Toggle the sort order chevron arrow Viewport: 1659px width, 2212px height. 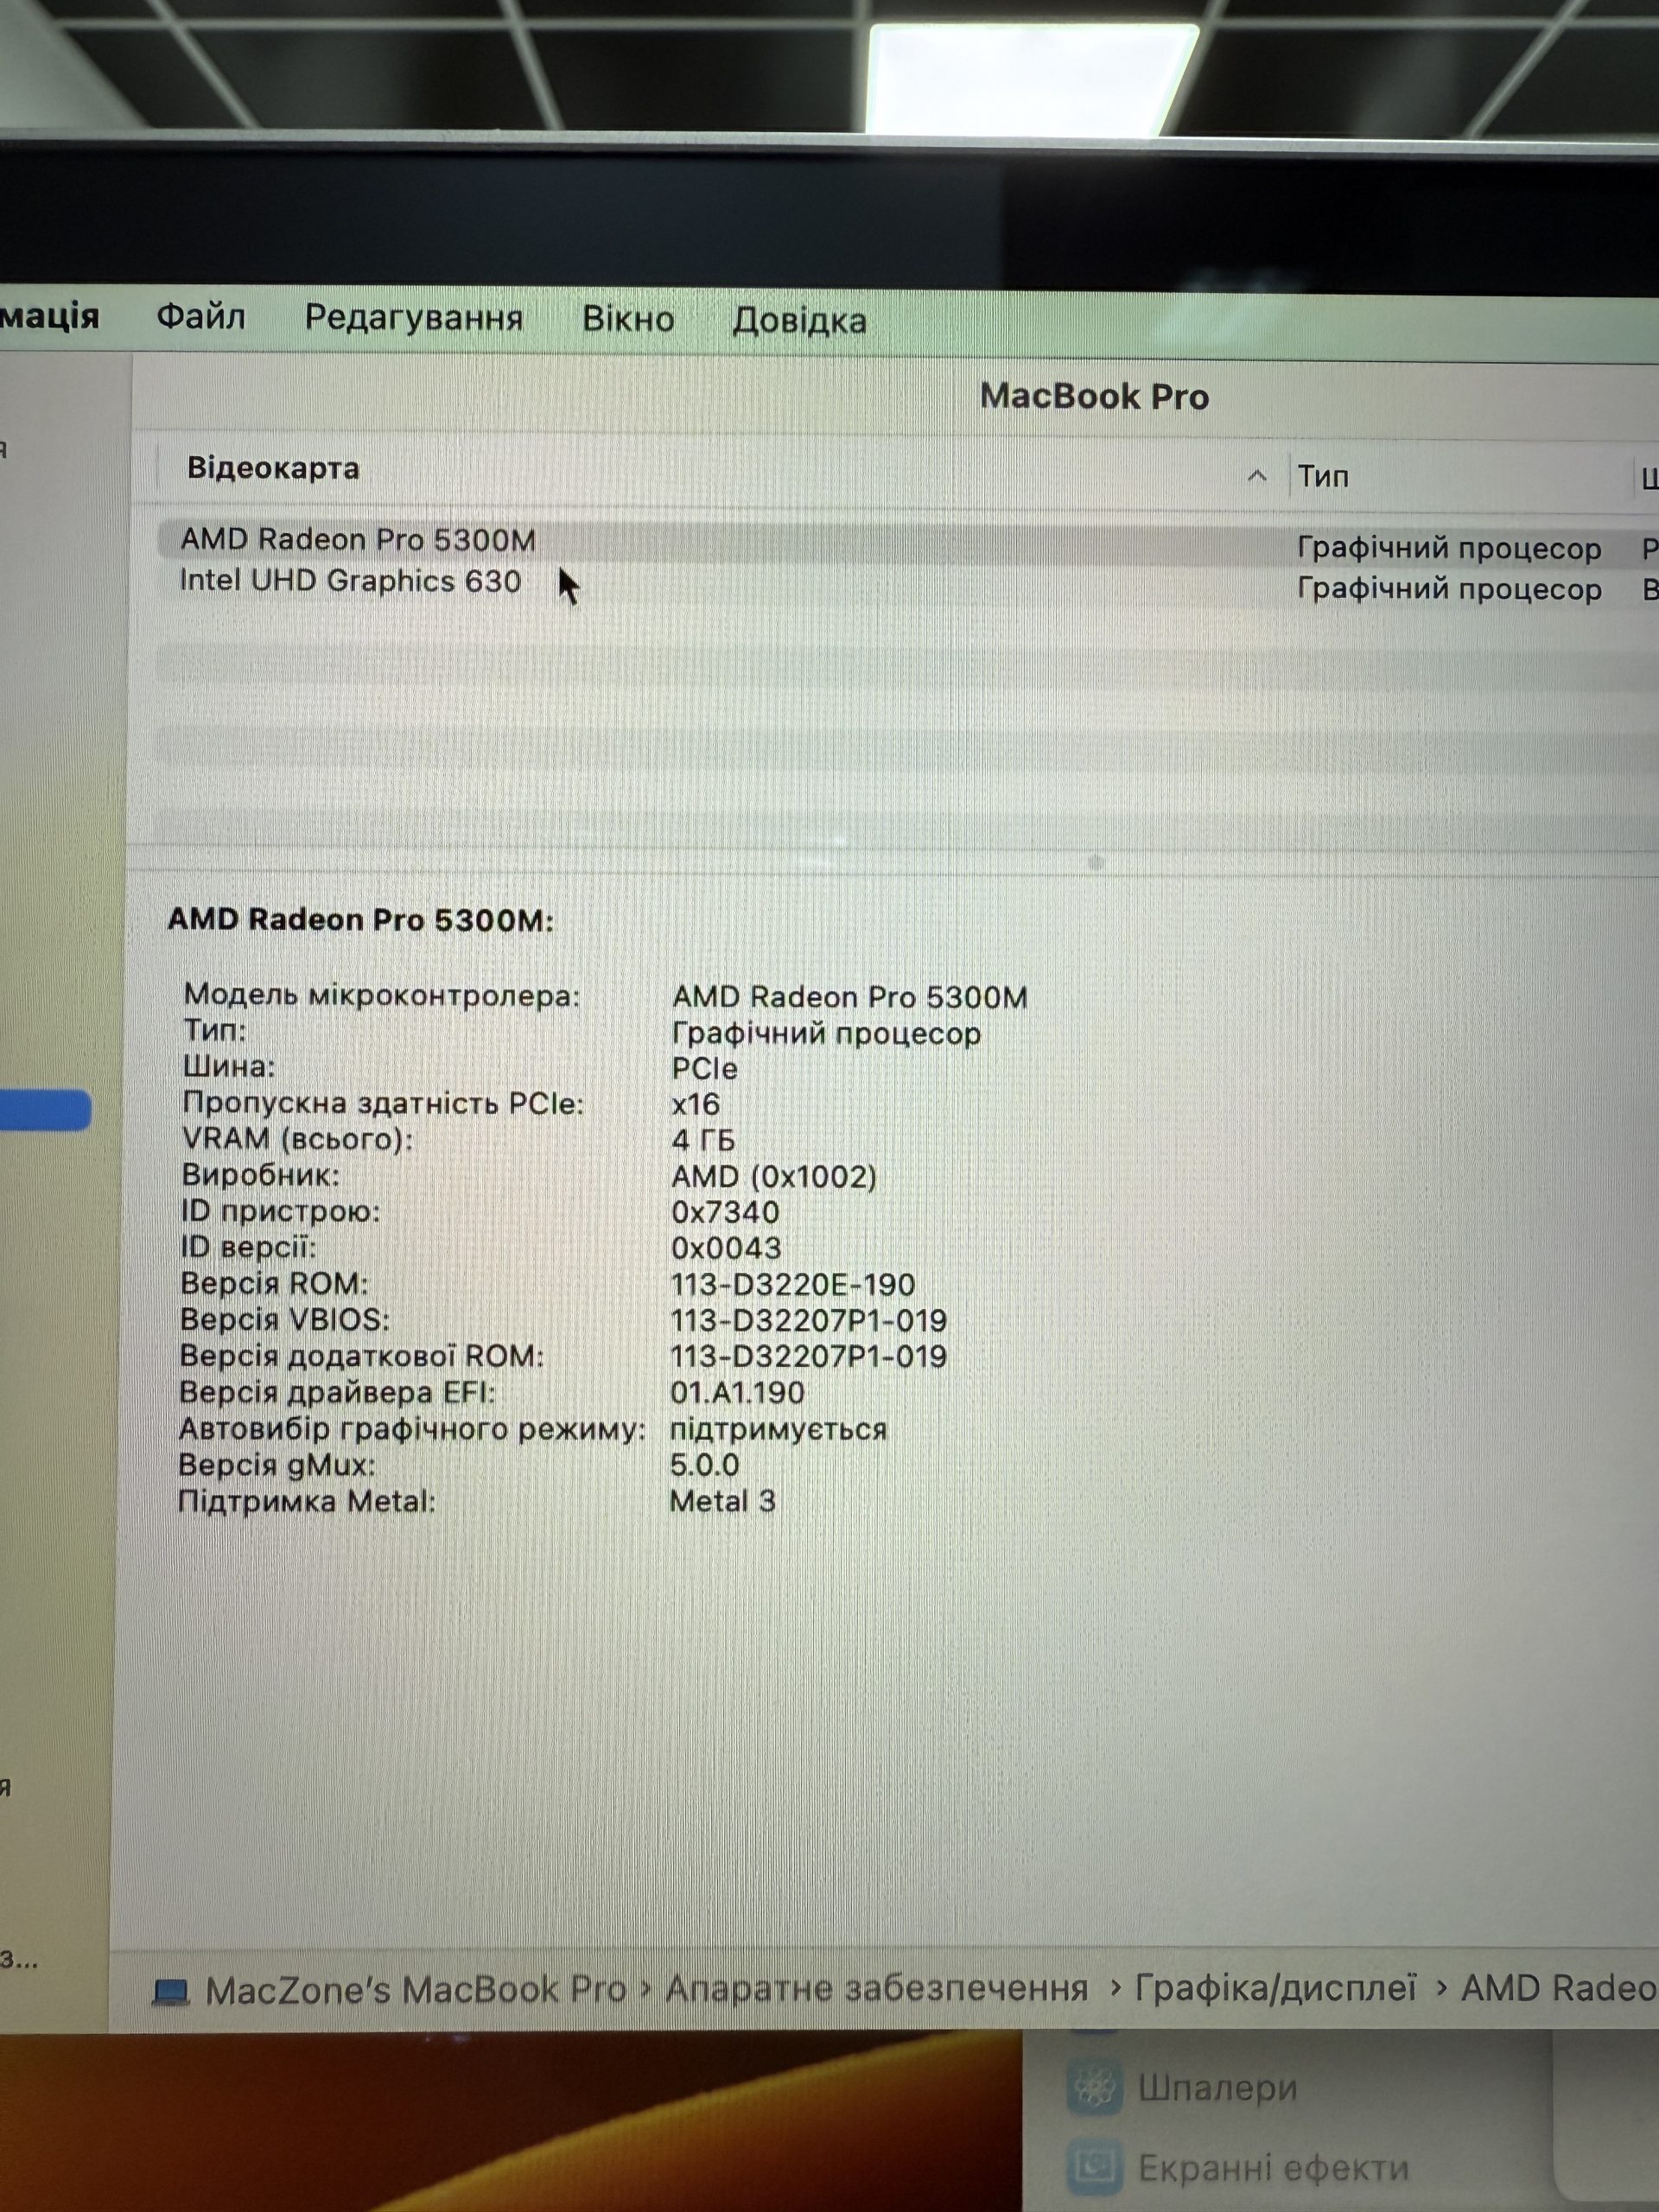pyautogui.click(x=1257, y=476)
